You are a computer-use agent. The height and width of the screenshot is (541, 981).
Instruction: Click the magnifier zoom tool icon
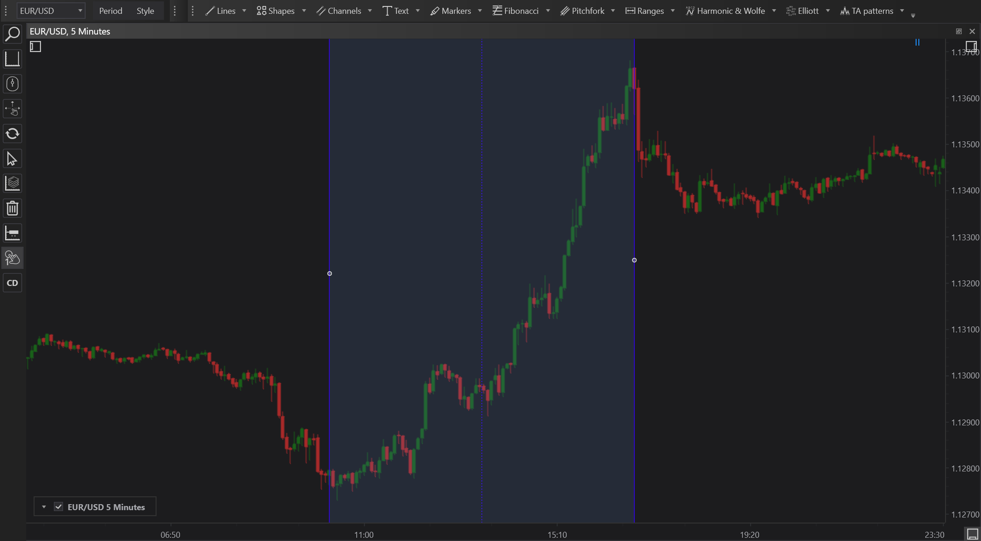(x=12, y=34)
